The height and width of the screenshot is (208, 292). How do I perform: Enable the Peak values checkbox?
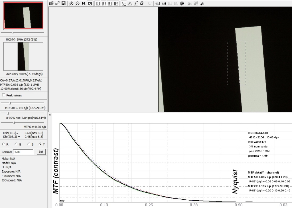coord(3,95)
